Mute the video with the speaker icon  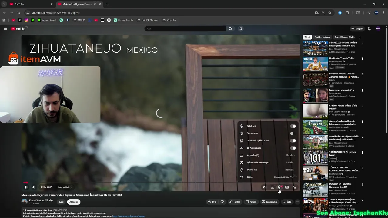[x=34, y=187]
